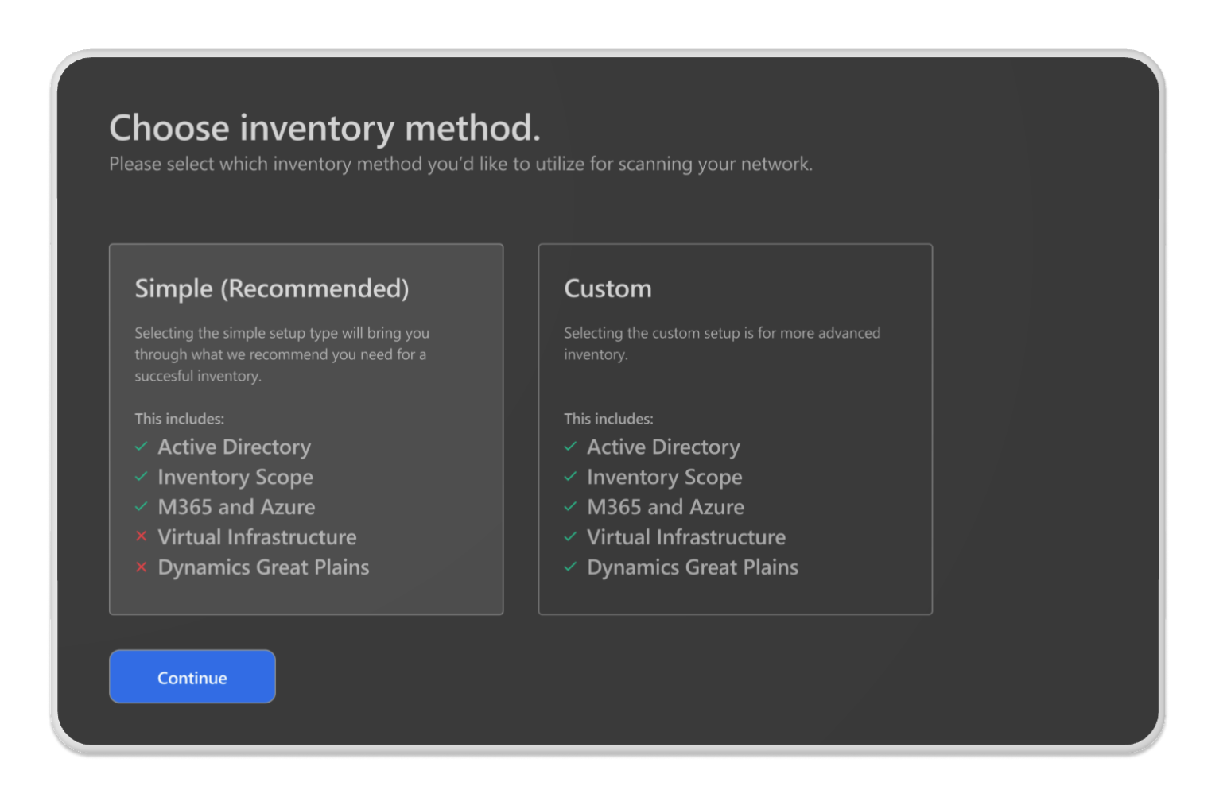
Task: Click the Custom card heading text
Action: click(x=608, y=288)
